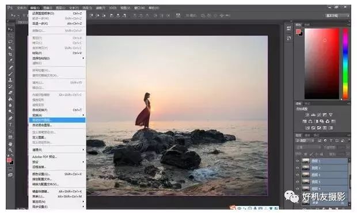Select the Clone Stamp tool
This screenshot has height=213, width=357.
click(10, 80)
